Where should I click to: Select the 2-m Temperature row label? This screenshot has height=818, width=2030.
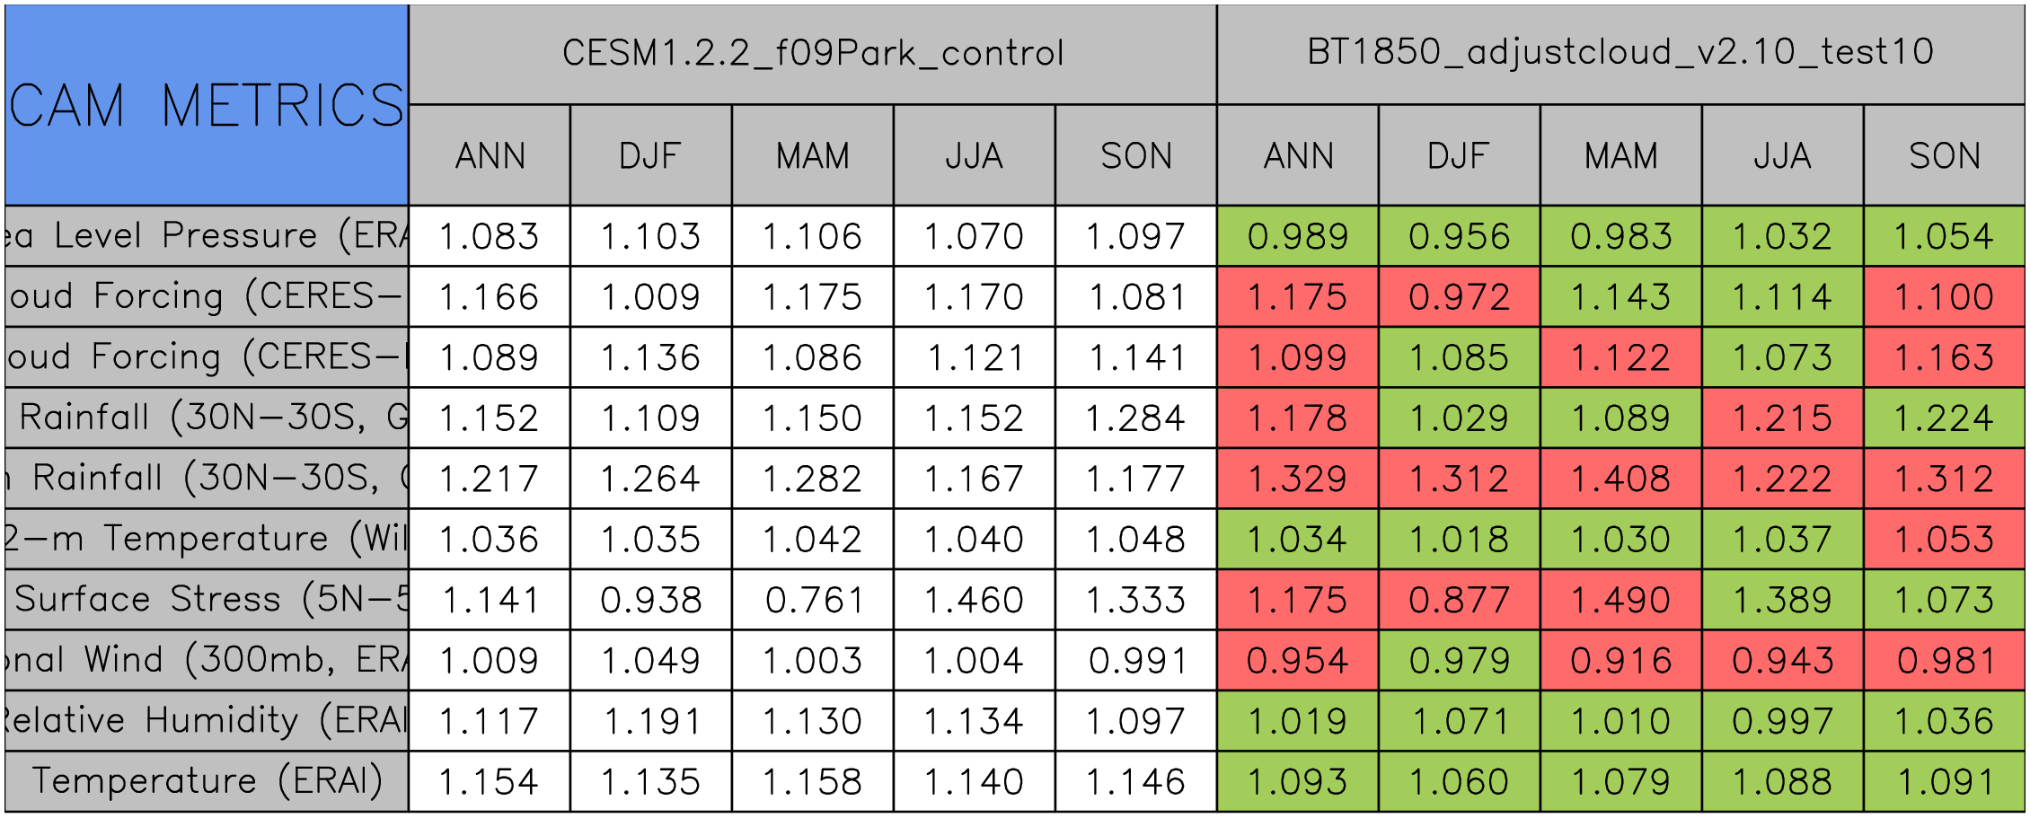(207, 539)
